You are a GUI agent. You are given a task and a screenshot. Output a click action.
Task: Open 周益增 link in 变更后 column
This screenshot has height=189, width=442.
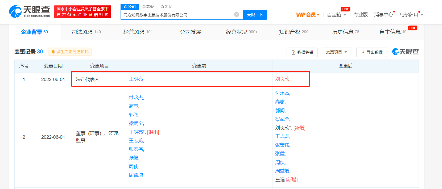click(282, 171)
